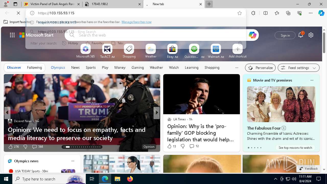
Task: Dislike the Deseret News opinion article
Action: (25, 147)
